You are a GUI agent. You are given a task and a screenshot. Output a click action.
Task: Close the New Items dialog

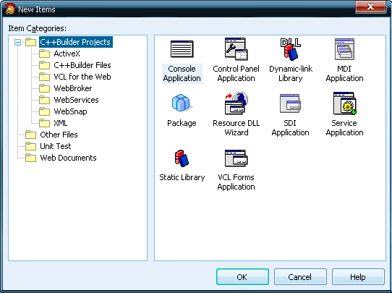pos(370,7)
